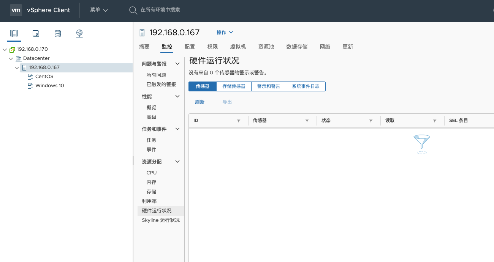Click the 传感器 column filter icon
Image resolution: width=494 pixels, height=262 pixels.
coord(307,121)
